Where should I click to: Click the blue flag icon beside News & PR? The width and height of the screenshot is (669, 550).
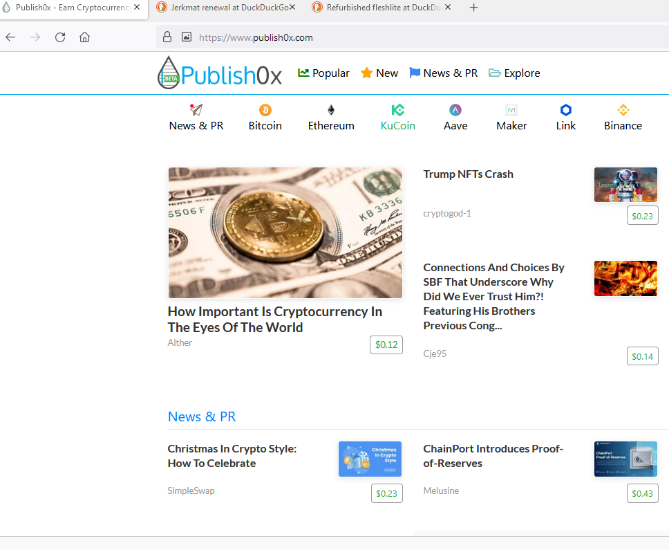(x=414, y=73)
